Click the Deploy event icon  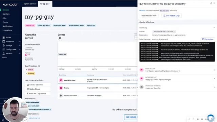(x=61, y=88)
